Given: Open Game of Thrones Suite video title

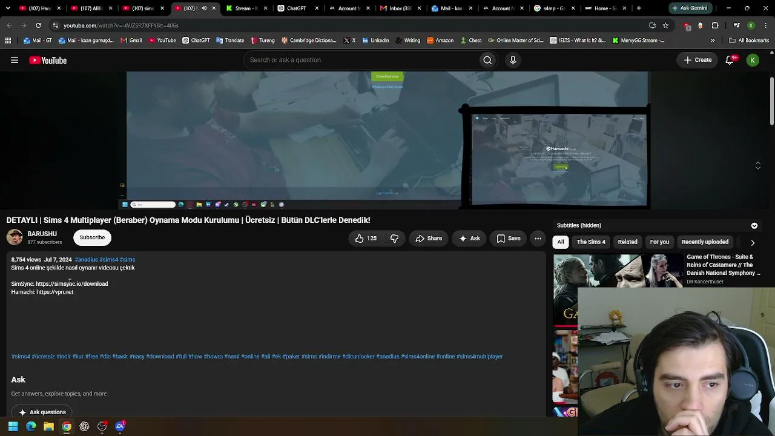Looking at the screenshot, I should pyautogui.click(x=724, y=265).
